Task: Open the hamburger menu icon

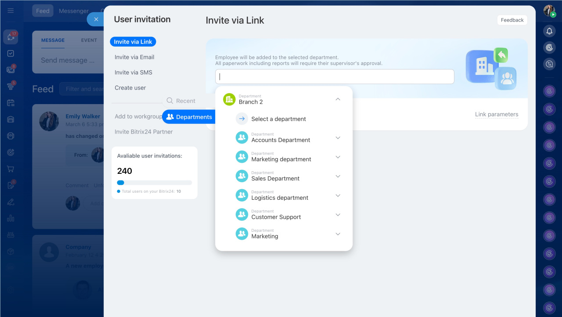Action: click(11, 11)
